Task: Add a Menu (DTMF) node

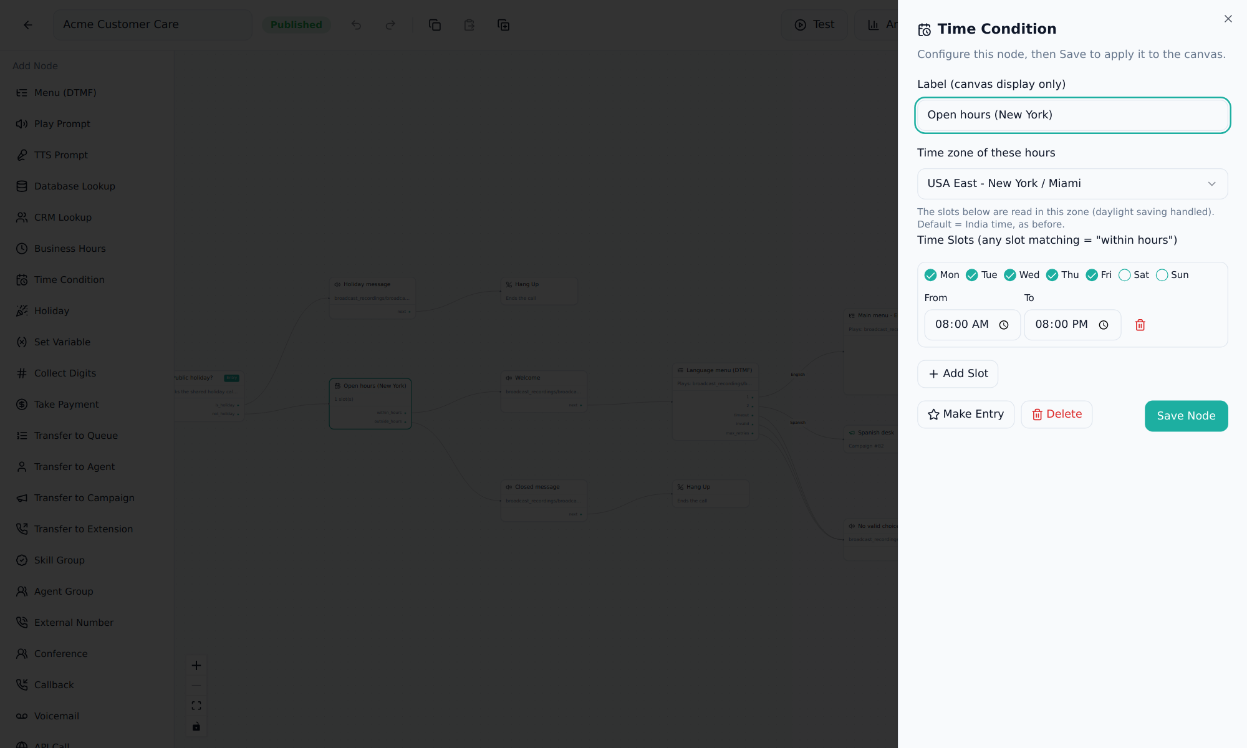Action: click(87, 93)
